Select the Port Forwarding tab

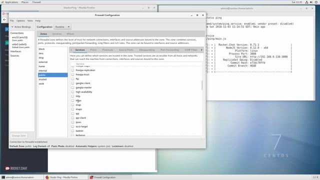pos(169,50)
